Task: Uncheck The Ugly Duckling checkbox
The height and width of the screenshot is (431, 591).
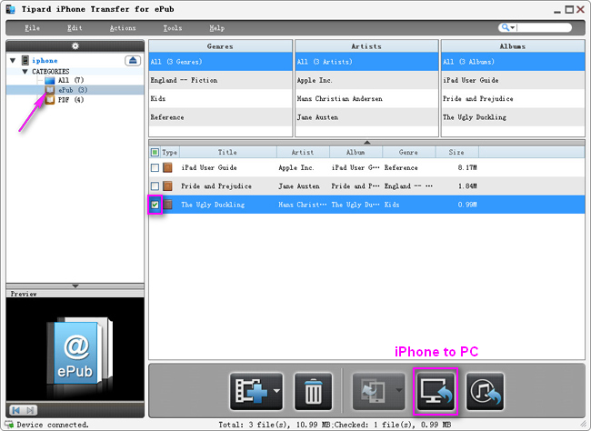Action: 155,205
